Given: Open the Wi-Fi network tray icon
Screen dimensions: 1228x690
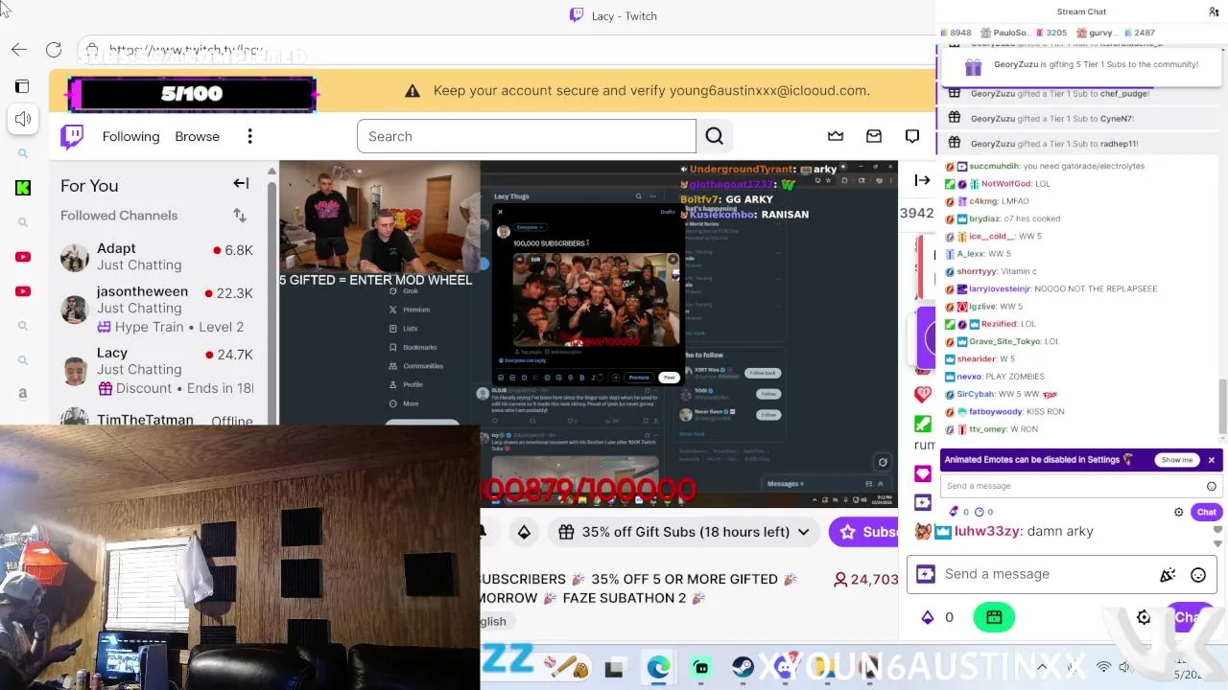Looking at the screenshot, I should tap(1103, 667).
